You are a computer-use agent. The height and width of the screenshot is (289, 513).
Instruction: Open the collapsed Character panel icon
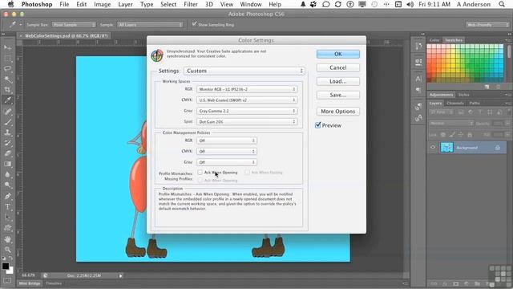418,79
